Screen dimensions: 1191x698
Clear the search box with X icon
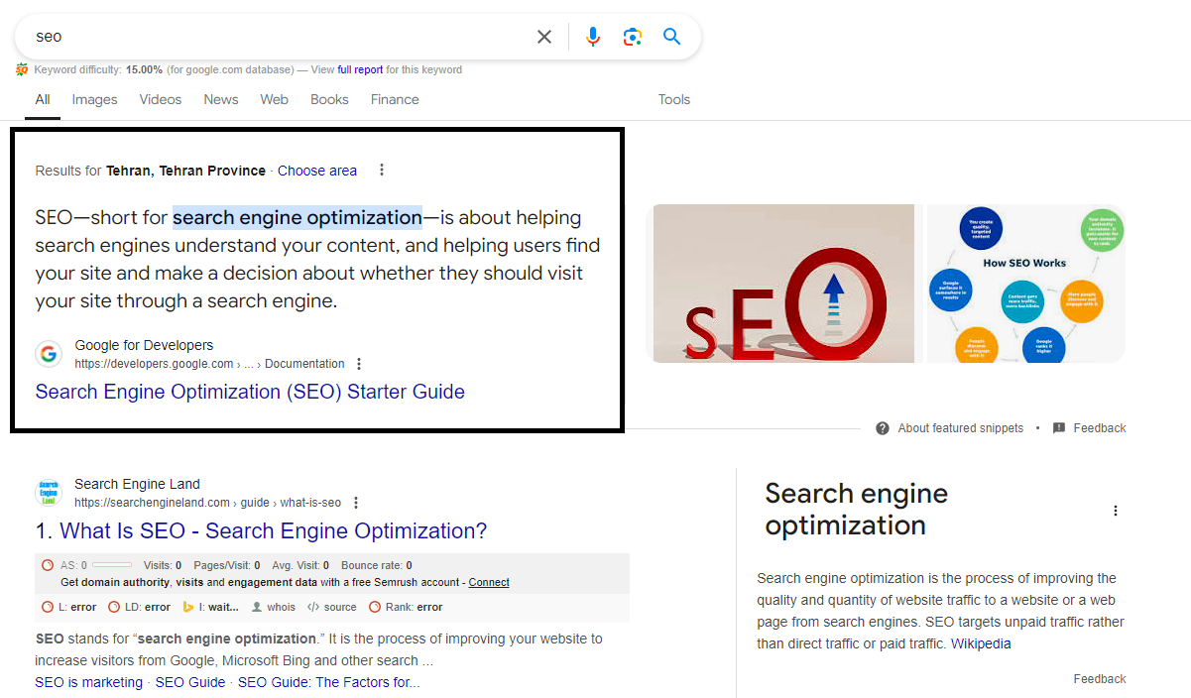coord(544,37)
